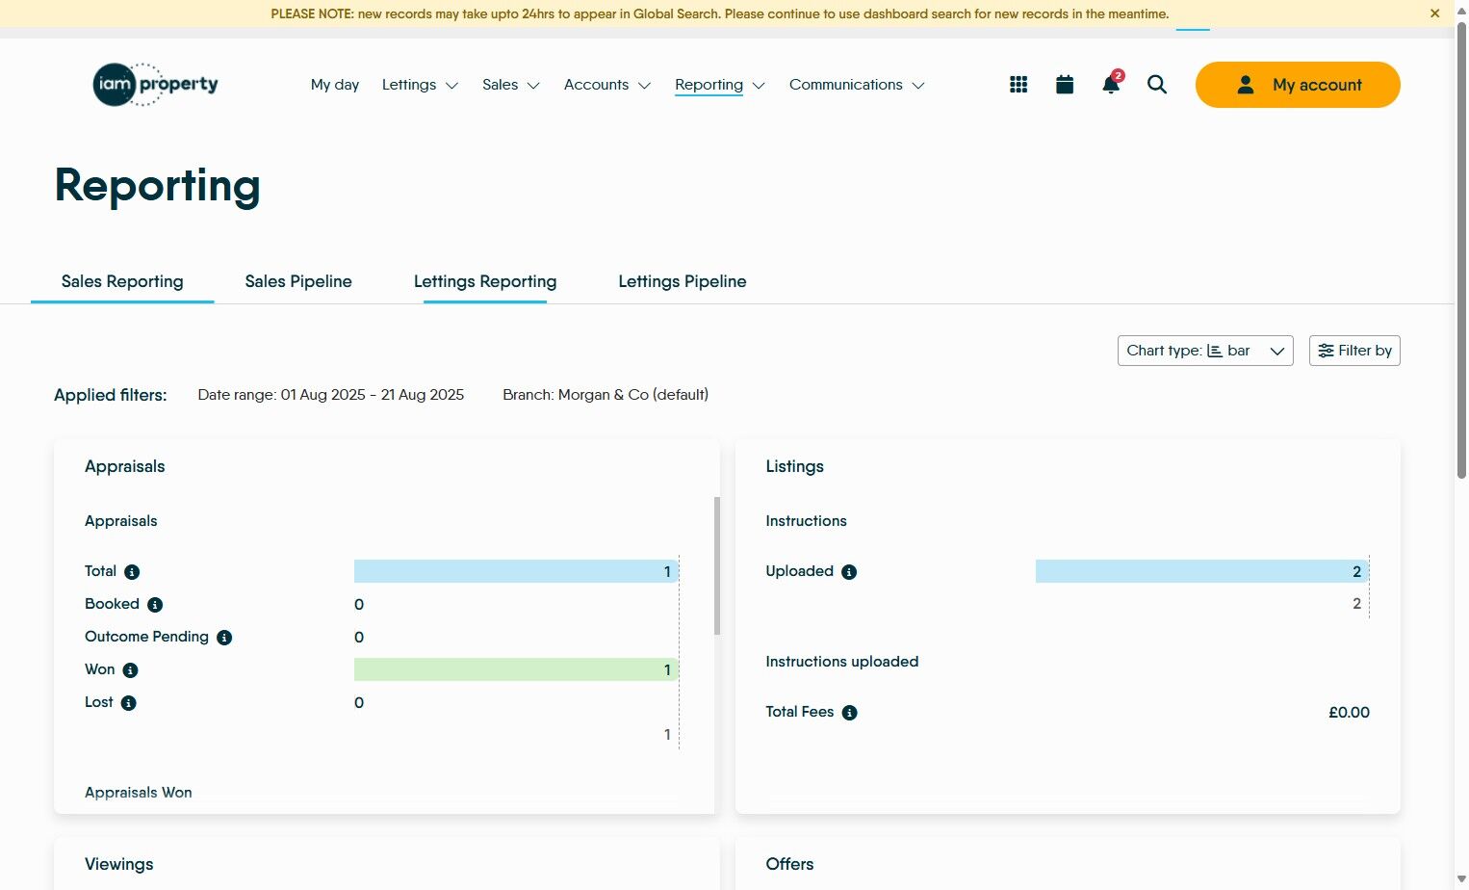Open the Chart type dropdown
This screenshot has height=890, width=1469.
click(x=1204, y=351)
